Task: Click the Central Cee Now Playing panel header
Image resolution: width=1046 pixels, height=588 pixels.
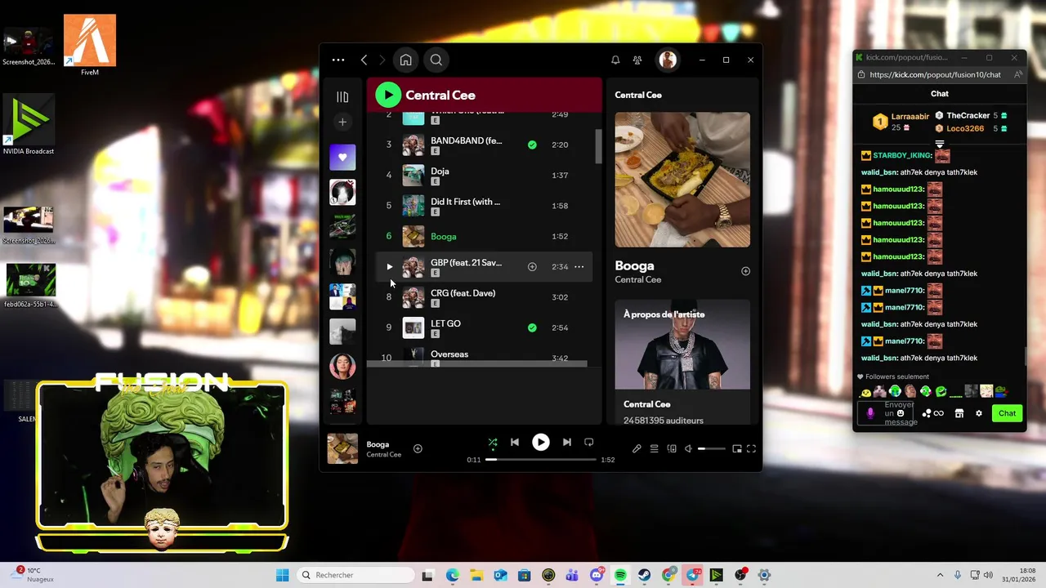Action: [638, 95]
